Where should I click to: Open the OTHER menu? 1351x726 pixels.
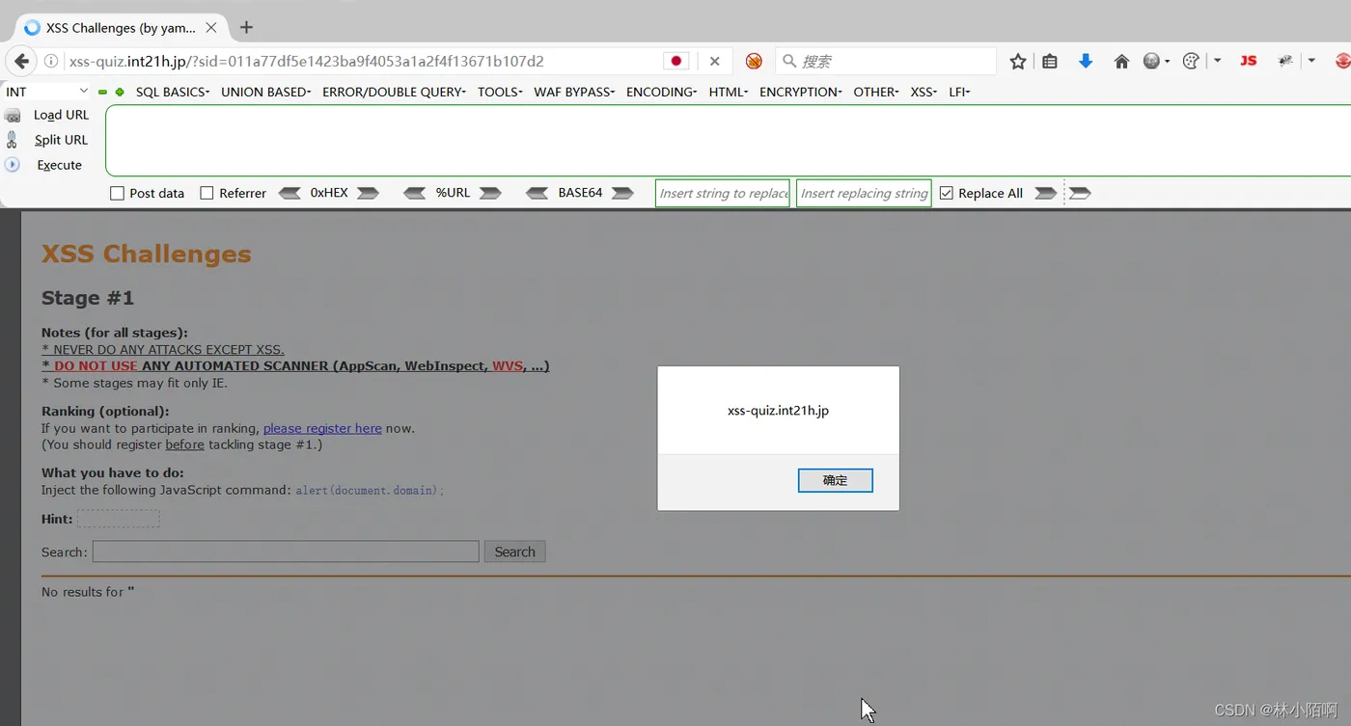[x=876, y=92]
